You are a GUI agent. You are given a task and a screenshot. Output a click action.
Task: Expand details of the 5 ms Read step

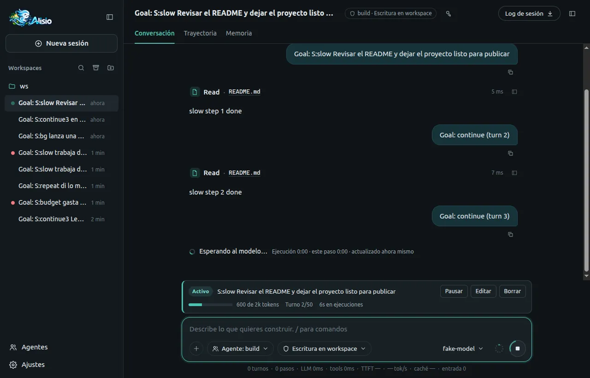[x=514, y=92]
